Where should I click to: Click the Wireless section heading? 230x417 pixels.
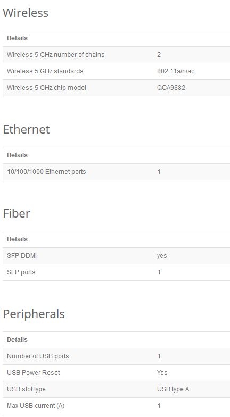[x=26, y=13]
